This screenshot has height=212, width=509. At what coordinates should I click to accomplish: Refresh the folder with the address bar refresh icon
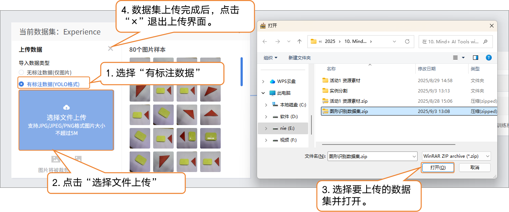click(x=407, y=41)
